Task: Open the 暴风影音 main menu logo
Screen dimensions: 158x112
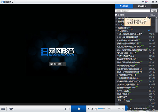Action: [x=6, y=2]
